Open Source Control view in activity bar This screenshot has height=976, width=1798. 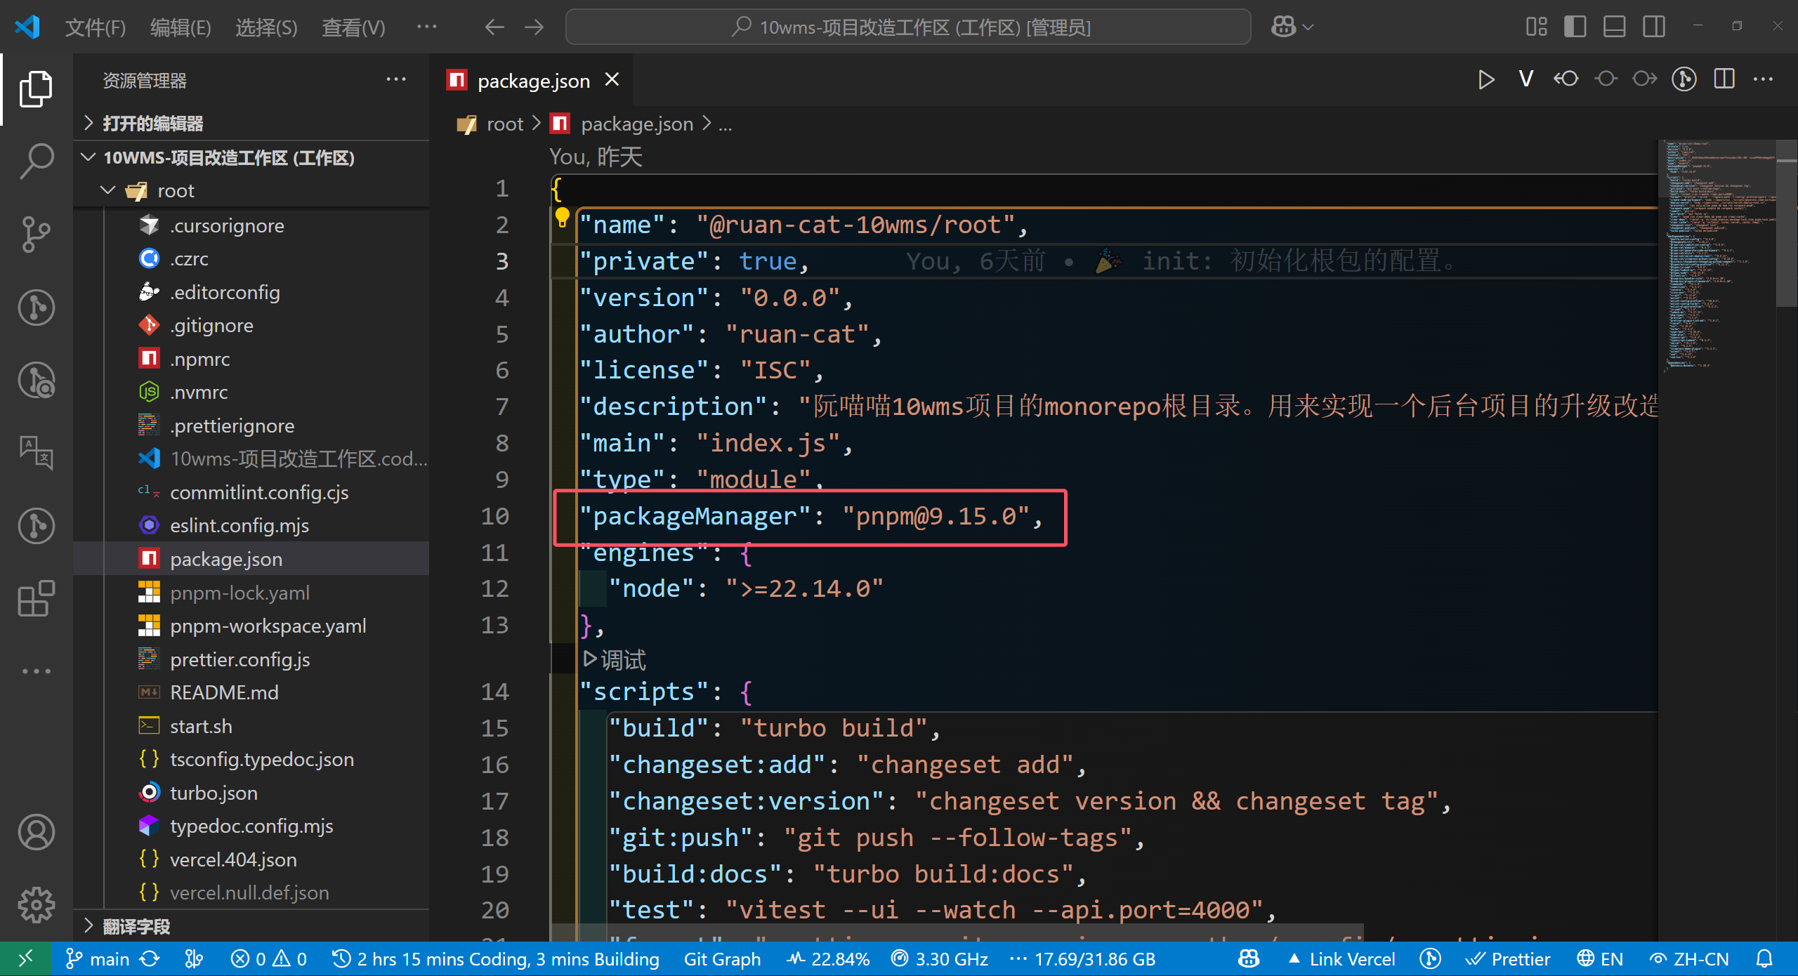pyautogui.click(x=36, y=235)
